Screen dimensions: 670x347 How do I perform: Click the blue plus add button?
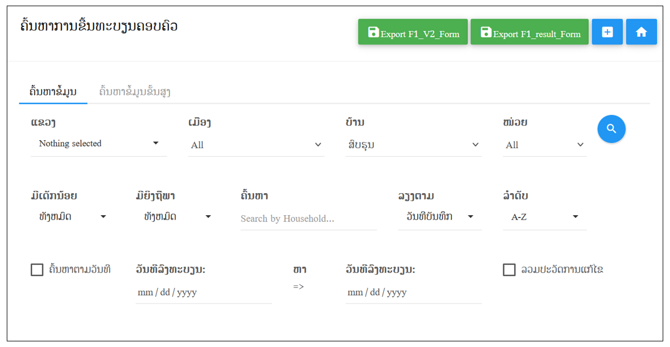click(x=607, y=32)
